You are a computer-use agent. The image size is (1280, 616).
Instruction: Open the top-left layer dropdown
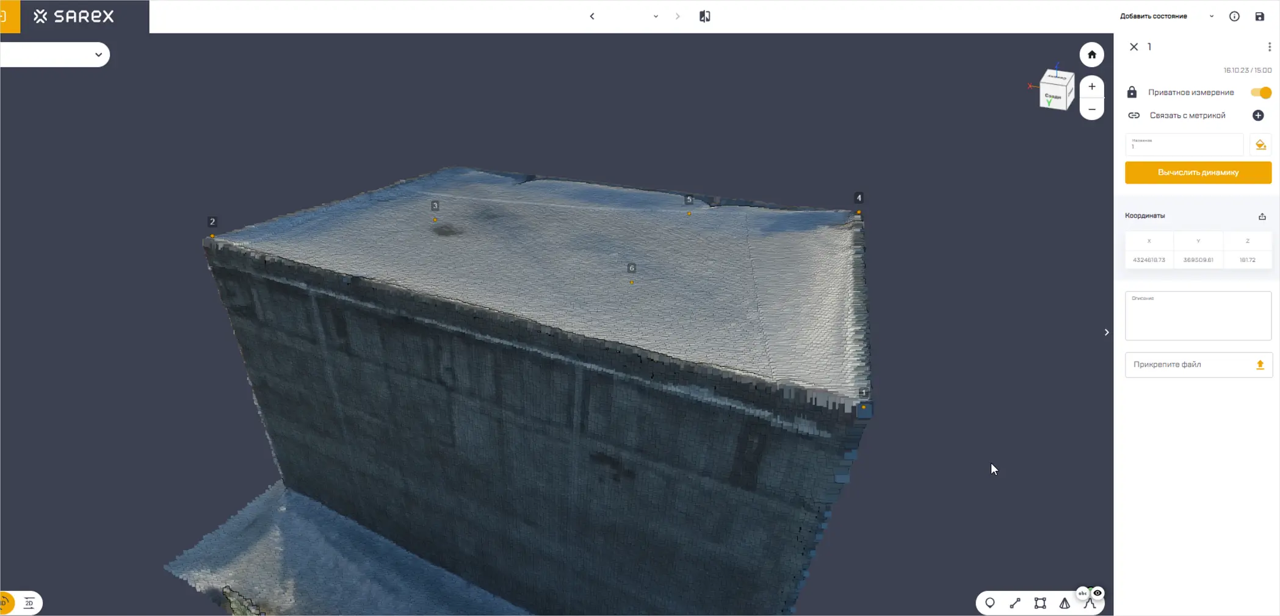pyautogui.click(x=98, y=55)
